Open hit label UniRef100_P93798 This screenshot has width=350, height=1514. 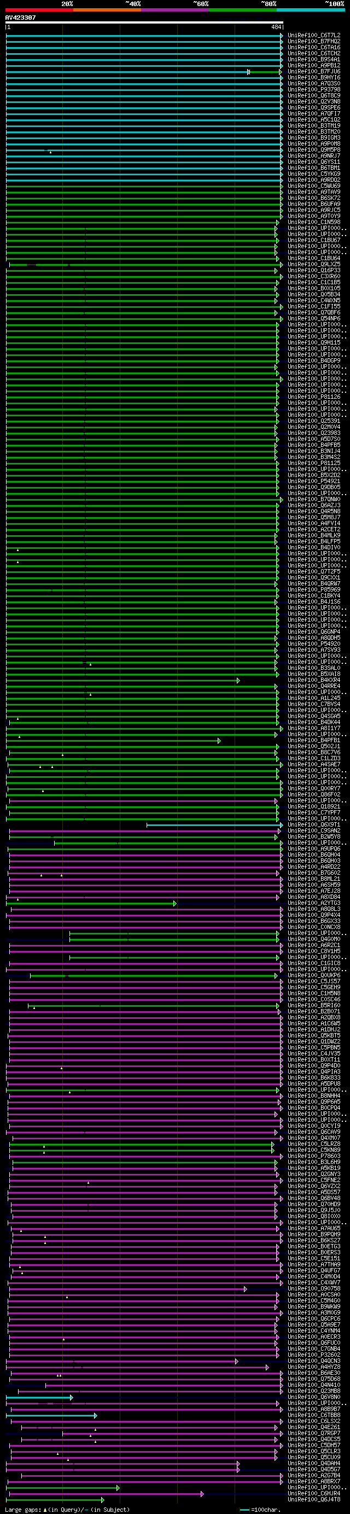click(313, 89)
